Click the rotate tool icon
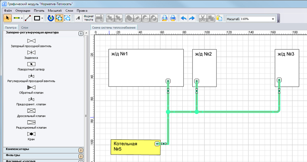 click(51, 18)
